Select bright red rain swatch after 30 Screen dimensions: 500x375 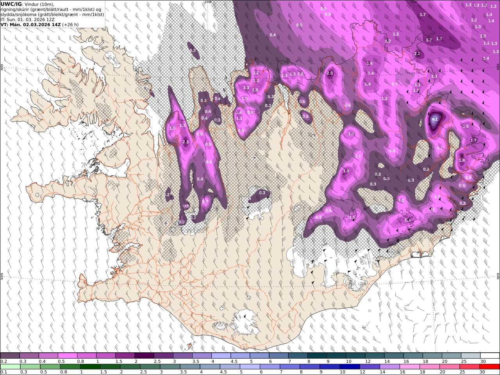coord(489,367)
